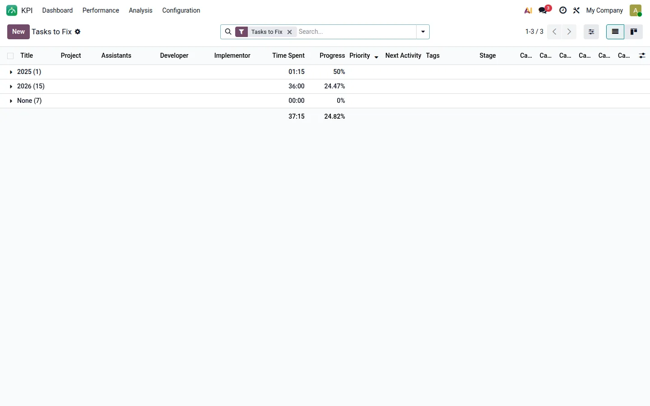Open the Dashboard menu
This screenshot has height=406, width=650.
tap(57, 10)
